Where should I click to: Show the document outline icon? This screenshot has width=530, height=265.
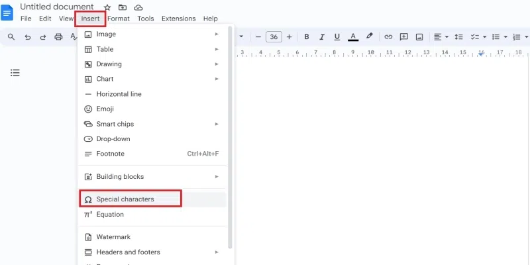coord(15,73)
